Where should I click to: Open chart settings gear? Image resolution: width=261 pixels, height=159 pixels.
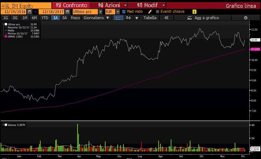246,18
